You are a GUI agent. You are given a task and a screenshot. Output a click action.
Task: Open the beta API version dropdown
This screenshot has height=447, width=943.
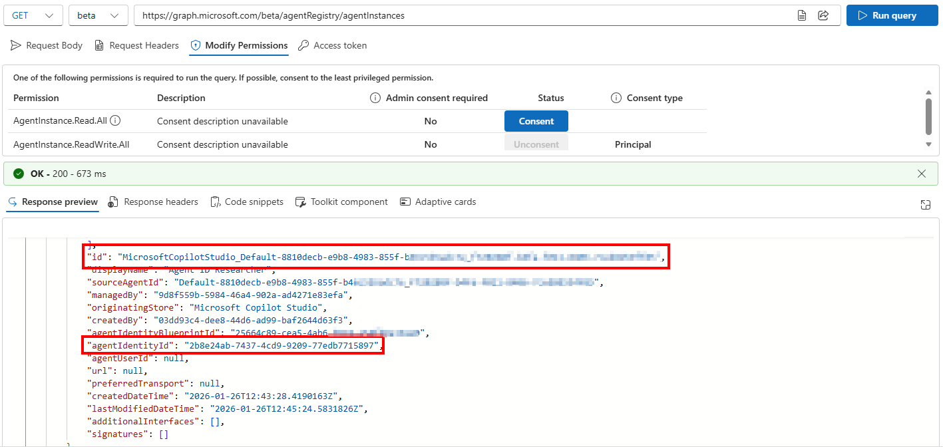[x=98, y=15]
